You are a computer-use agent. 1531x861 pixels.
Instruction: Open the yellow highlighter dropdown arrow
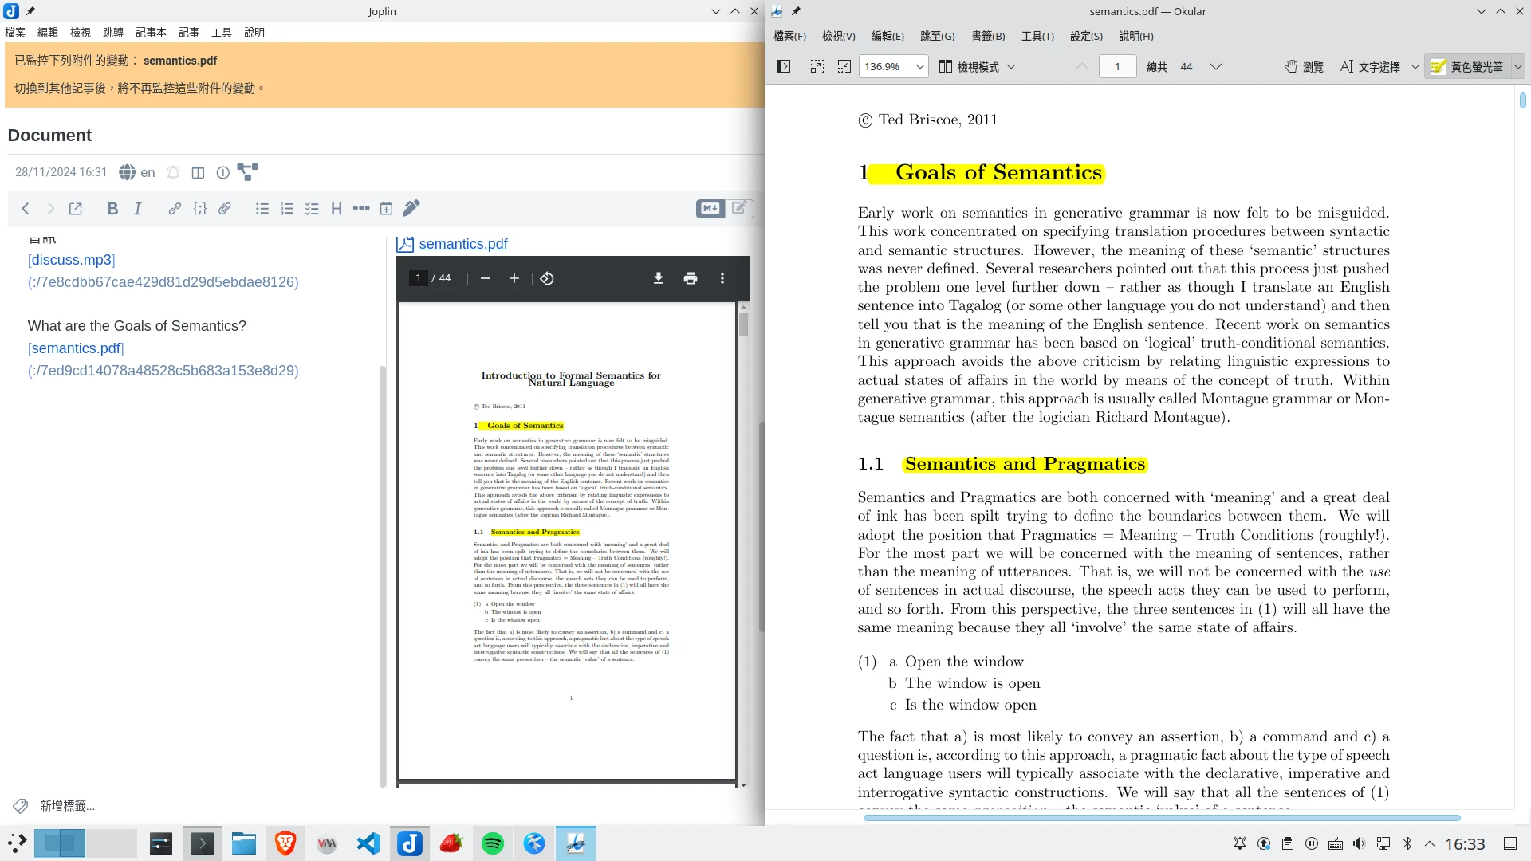click(1518, 67)
